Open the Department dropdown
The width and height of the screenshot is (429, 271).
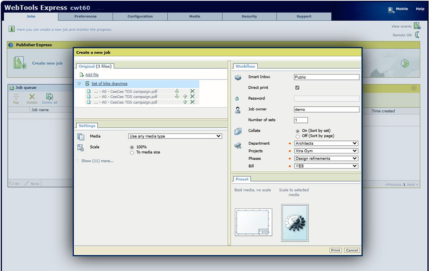[x=326, y=143]
